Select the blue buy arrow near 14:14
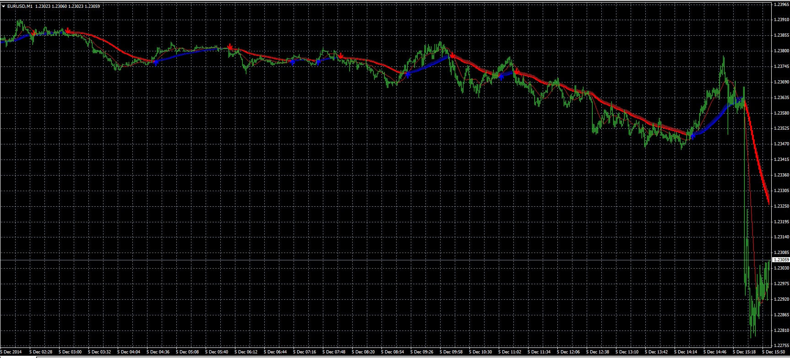The width and height of the screenshot is (790, 358). point(692,136)
